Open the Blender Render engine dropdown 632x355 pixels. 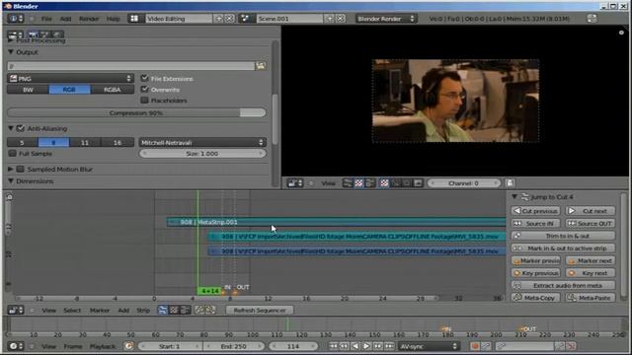tap(386, 19)
